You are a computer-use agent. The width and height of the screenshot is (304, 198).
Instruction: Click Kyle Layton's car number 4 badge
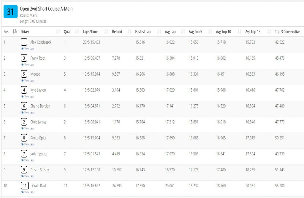24,90
